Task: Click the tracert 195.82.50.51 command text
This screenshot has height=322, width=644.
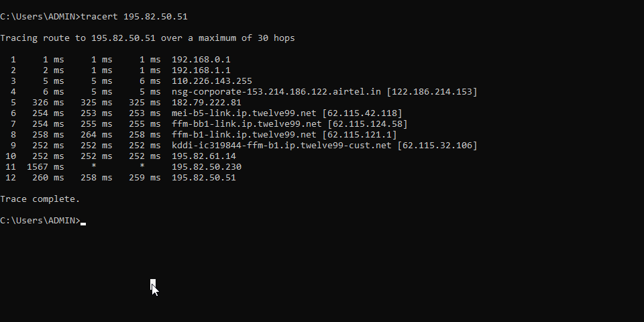Action: (x=134, y=16)
